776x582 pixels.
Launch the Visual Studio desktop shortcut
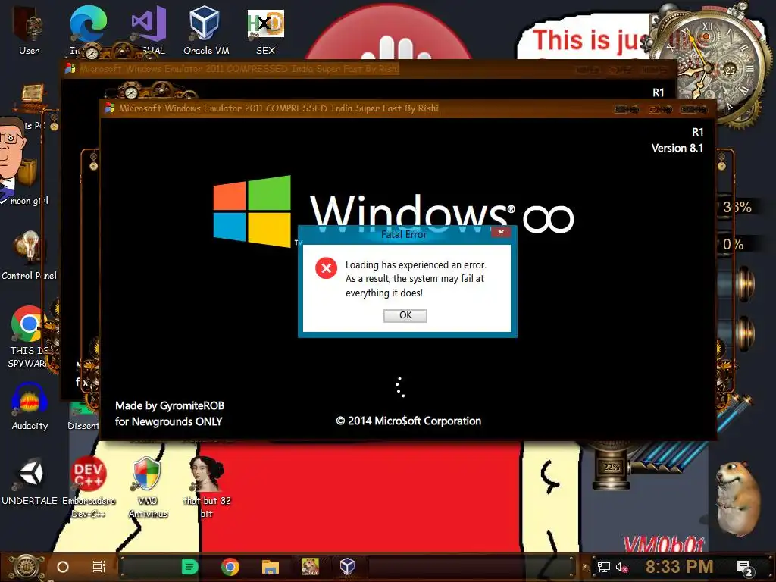pyautogui.click(x=149, y=28)
